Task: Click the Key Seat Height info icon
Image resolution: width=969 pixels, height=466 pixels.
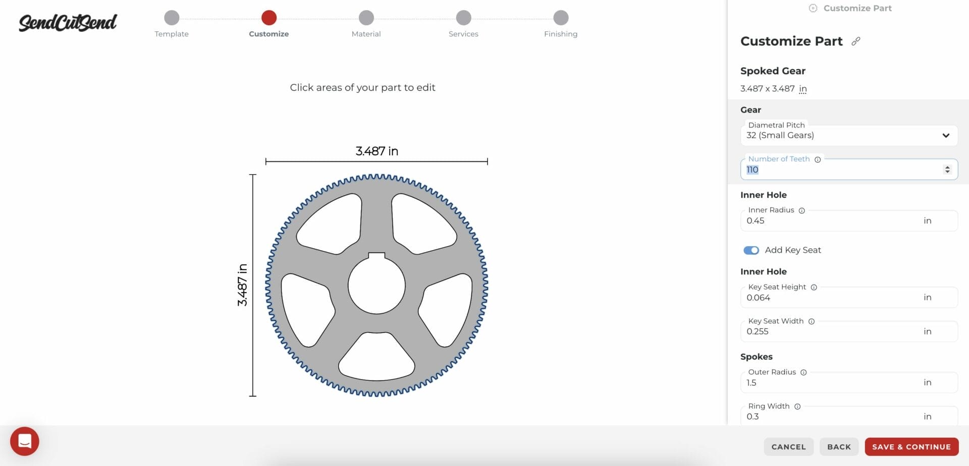Action: coord(814,287)
